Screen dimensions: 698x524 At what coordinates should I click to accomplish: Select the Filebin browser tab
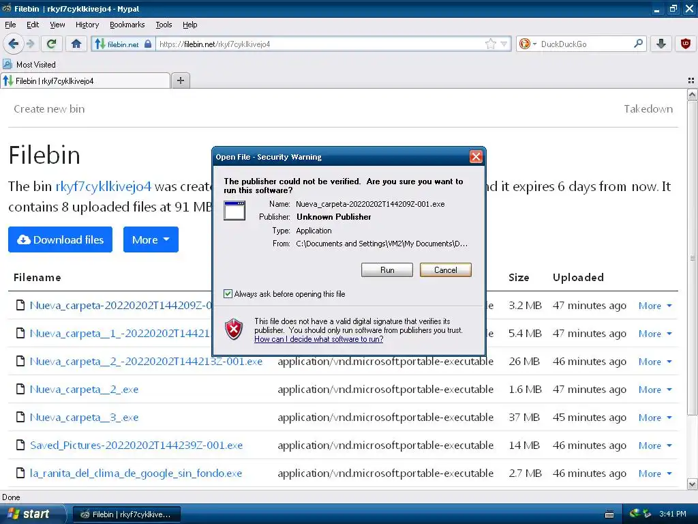pyautogui.click(x=85, y=81)
